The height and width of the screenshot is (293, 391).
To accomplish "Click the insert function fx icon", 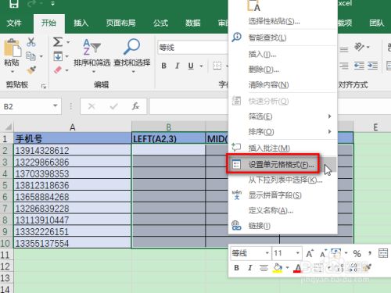I will [135, 106].
